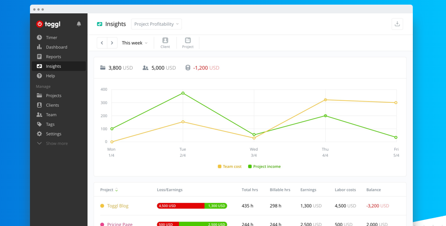Click yellow data point on Thu

[x=326, y=100]
